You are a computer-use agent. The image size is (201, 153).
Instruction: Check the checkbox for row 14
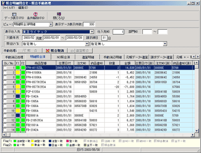point(5,130)
